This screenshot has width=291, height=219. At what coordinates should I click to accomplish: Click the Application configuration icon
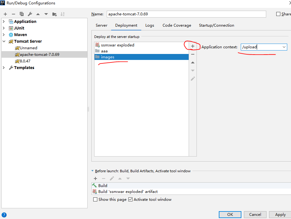(11, 22)
